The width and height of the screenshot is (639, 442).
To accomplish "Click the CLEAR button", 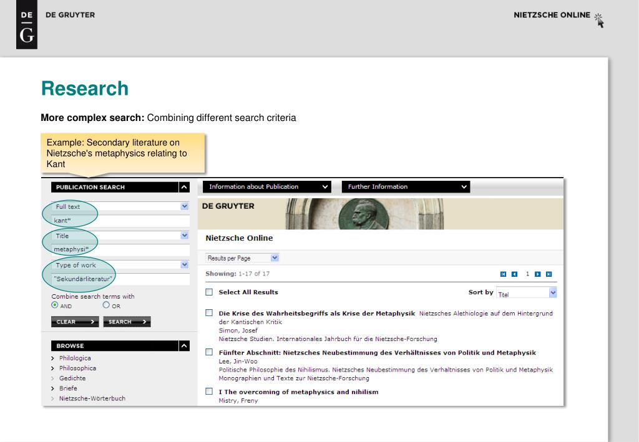I will pyautogui.click(x=75, y=322).
